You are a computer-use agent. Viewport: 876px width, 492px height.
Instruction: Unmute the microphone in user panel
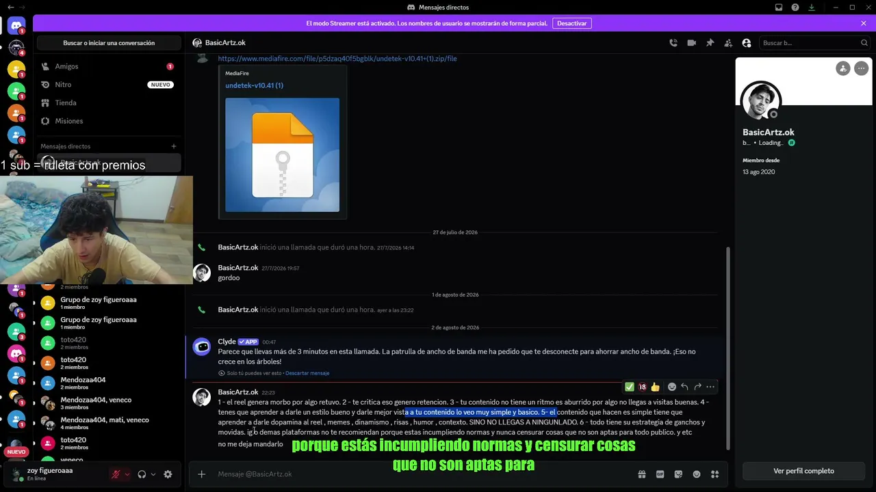point(116,474)
